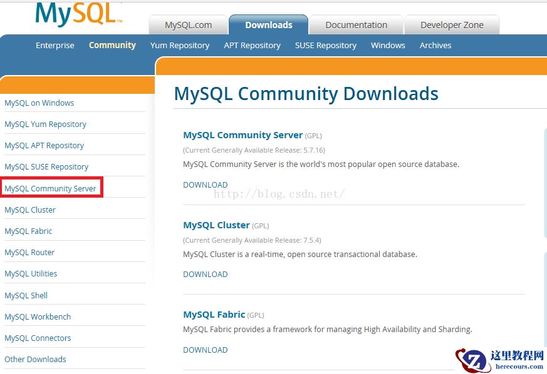Open SUSE Repository in navigation bar
This screenshot has height=374, width=547.
[326, 45]
